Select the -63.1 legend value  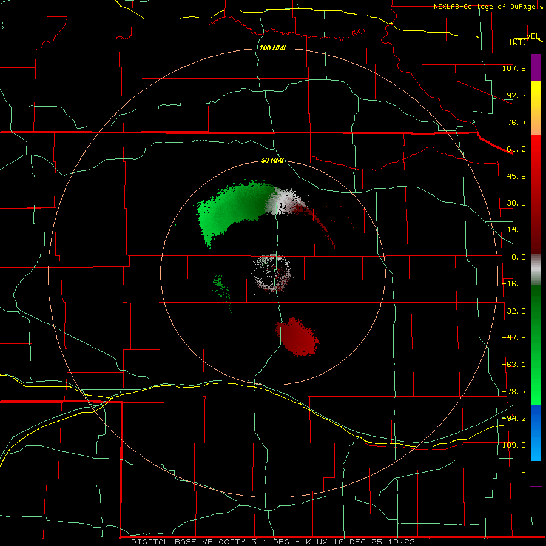[514, 365]
